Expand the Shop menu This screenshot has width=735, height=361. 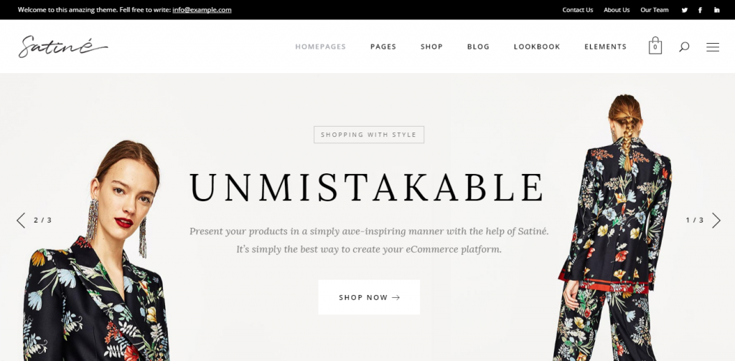pyautogui.click(x=431, y=47)
